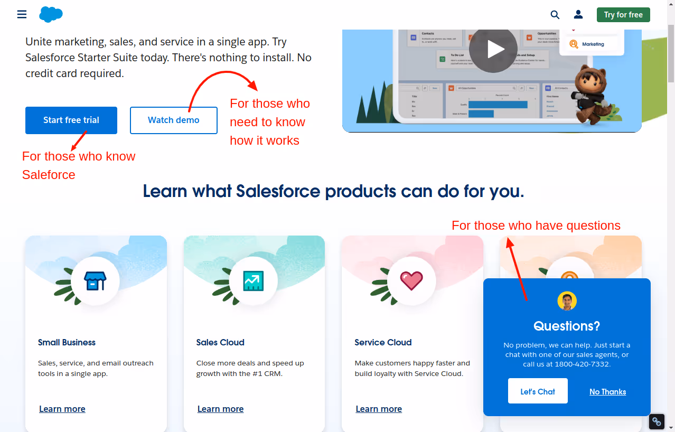Click the 'Learn what Salesforce products' heading
Viewport: 675px width, 432px height.
coord(334,191)
